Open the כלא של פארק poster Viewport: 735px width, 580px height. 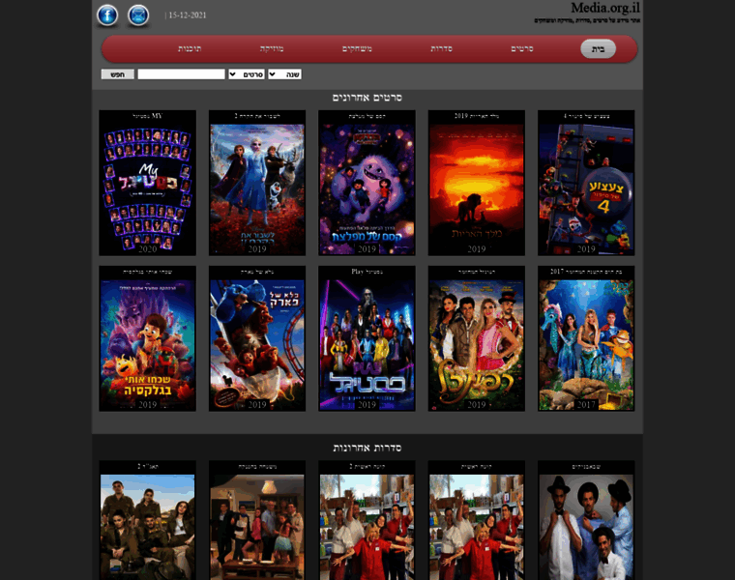point(257,338)
